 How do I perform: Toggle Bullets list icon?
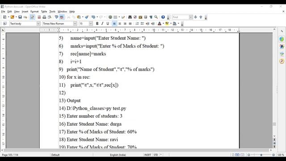pos(142,24)
